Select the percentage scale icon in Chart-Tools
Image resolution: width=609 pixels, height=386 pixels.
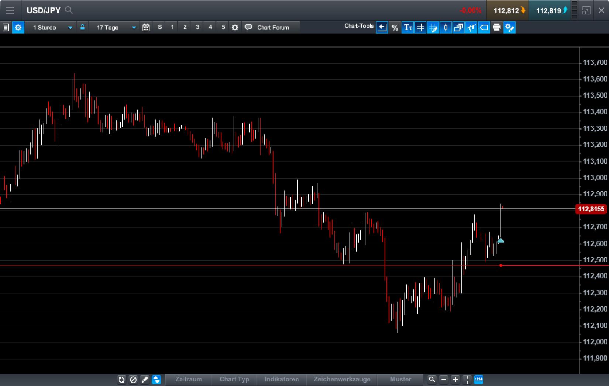tap(395, 27)
